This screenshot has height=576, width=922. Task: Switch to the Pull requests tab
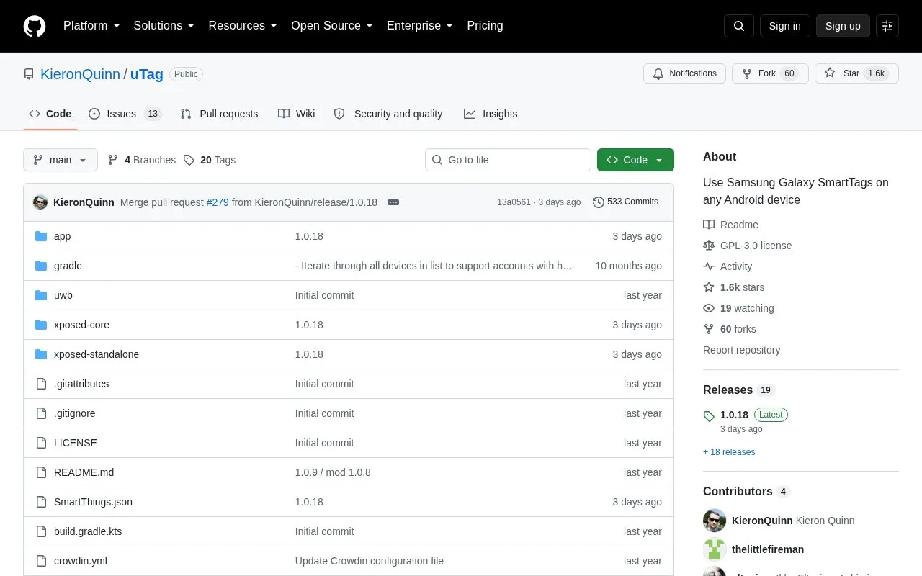(x=219, y=114)
